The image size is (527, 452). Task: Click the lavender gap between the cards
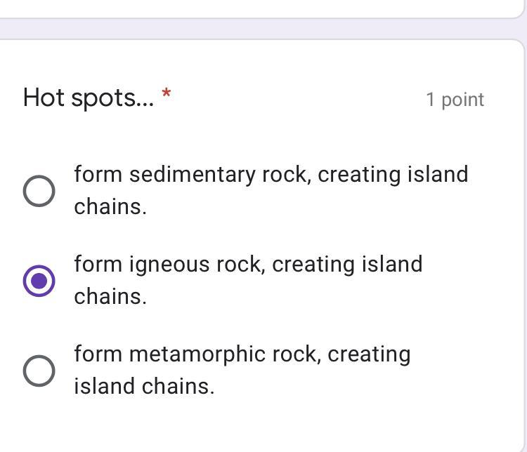point(260,29)
